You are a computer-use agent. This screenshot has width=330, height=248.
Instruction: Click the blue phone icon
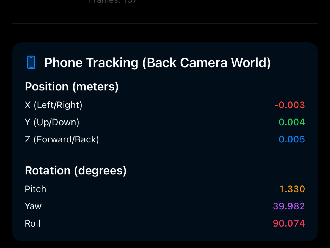tap(31, 63)
